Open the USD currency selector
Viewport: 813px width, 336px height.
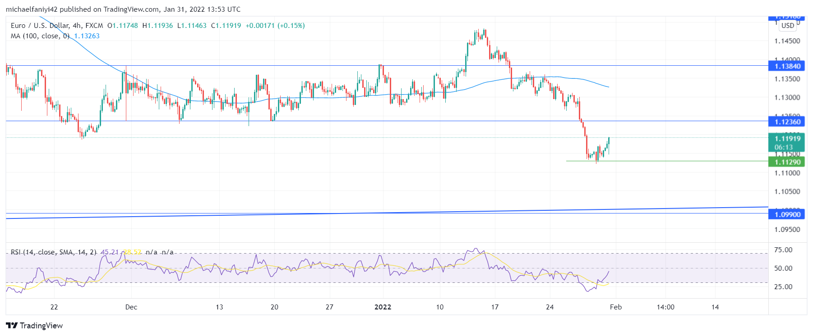[x=788, y=26]
